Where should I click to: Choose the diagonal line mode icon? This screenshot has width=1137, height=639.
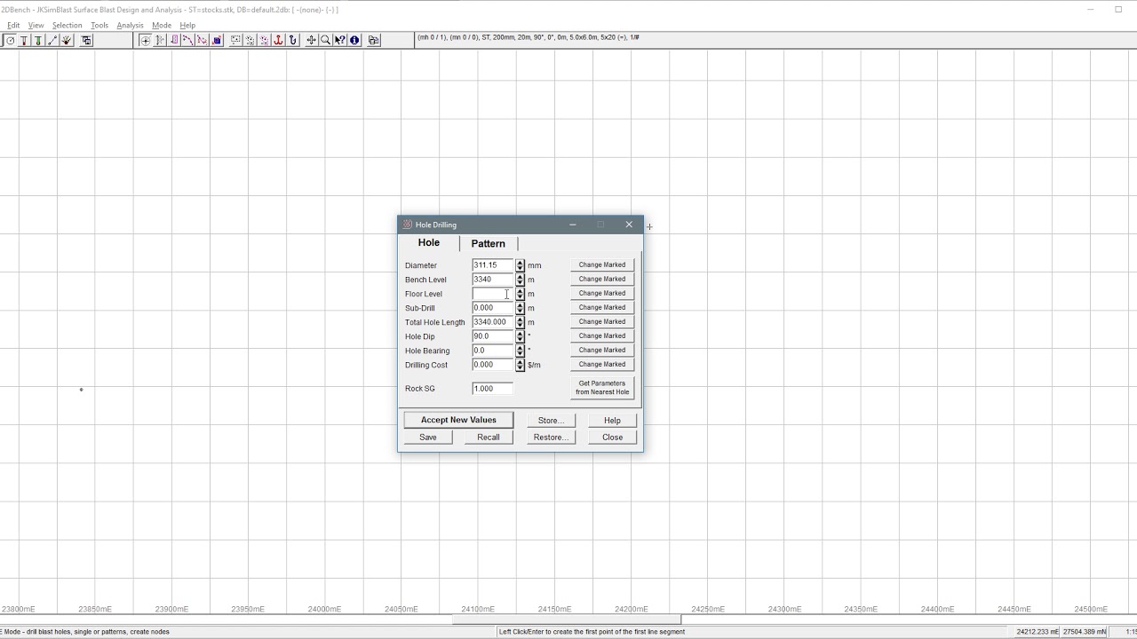pyautogui.click(x=52, y=40)
